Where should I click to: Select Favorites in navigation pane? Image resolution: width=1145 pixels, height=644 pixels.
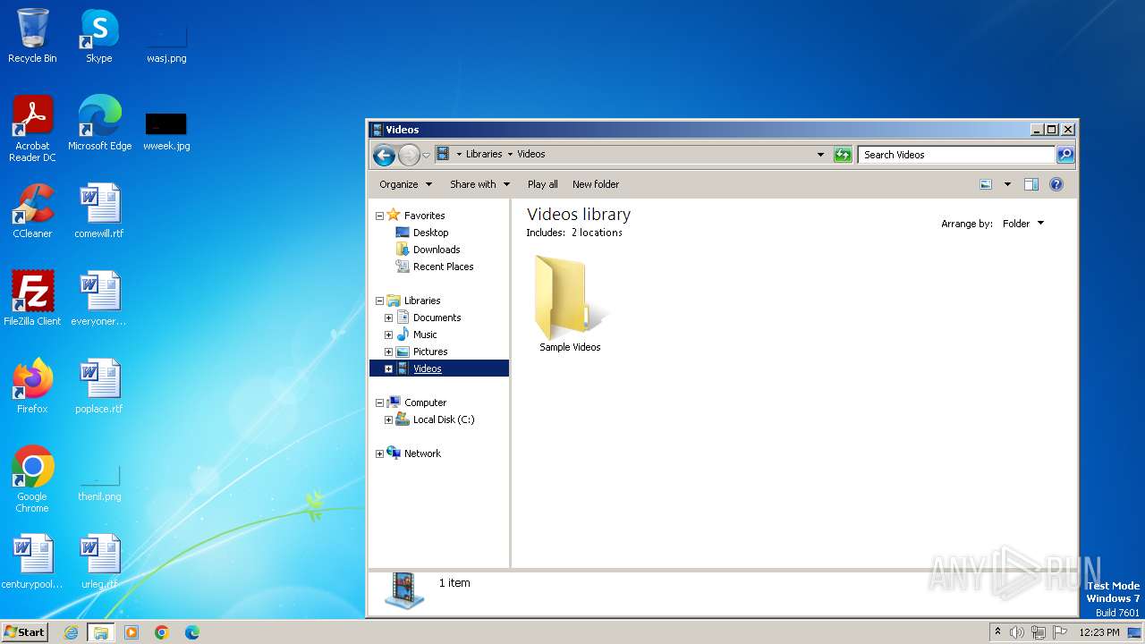click(424, 216)
